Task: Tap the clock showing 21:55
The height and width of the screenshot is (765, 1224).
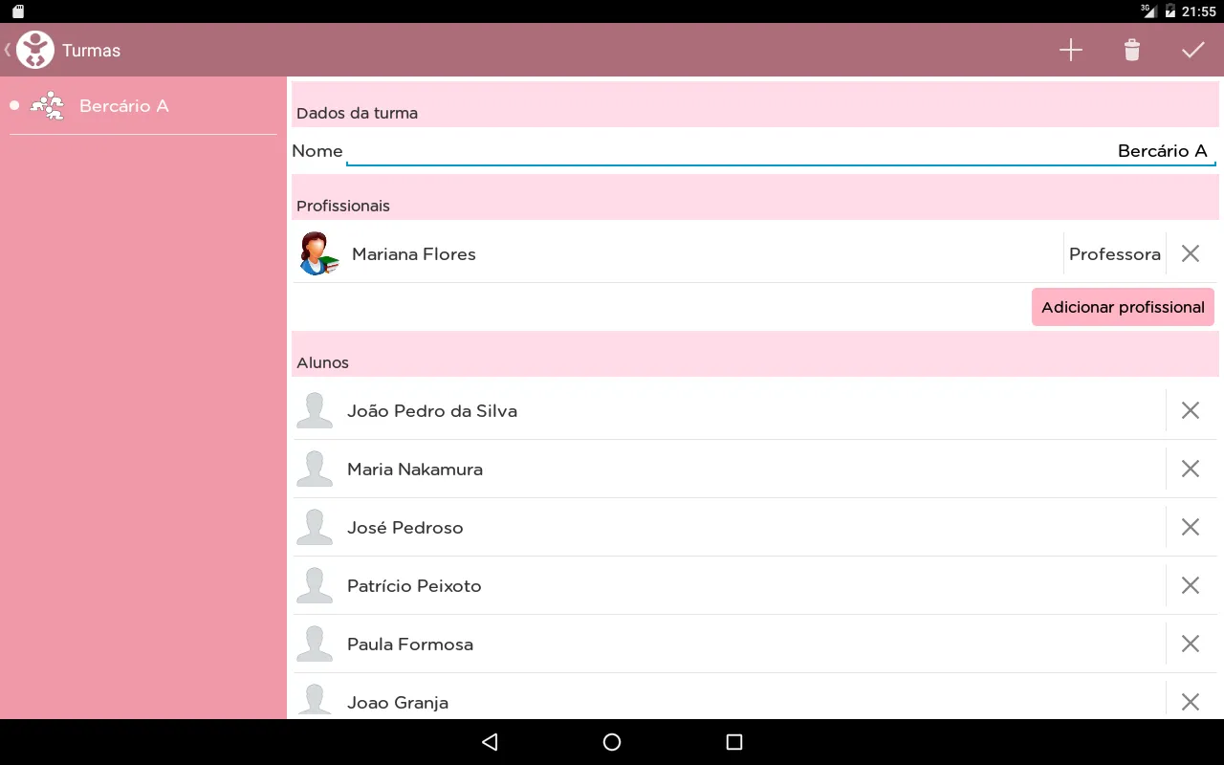Action: (x=1199, y=11)
